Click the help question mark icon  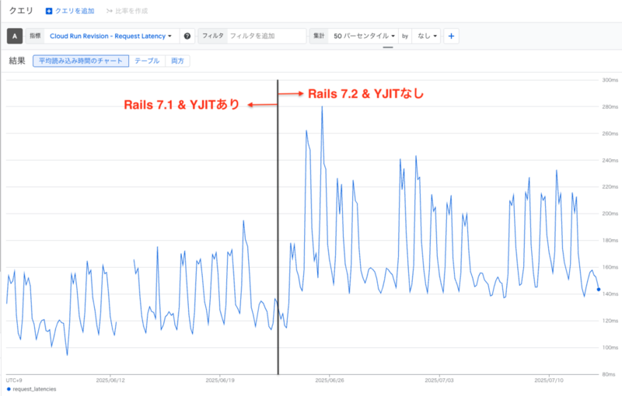click(x=187, y=36)
